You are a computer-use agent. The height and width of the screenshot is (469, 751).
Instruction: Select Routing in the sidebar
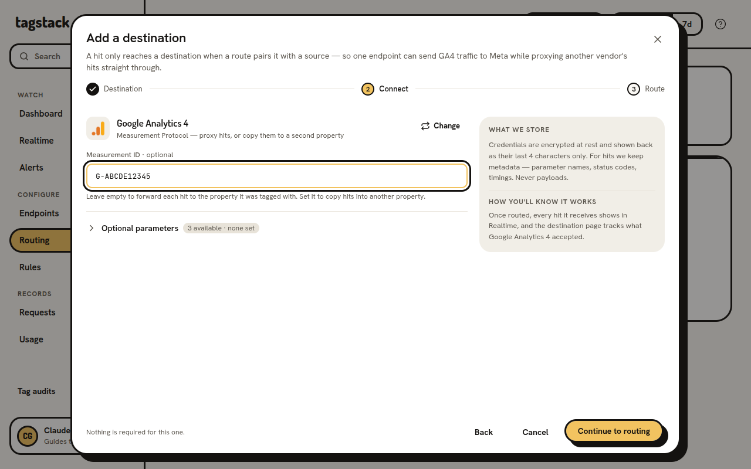coord(40,240)
